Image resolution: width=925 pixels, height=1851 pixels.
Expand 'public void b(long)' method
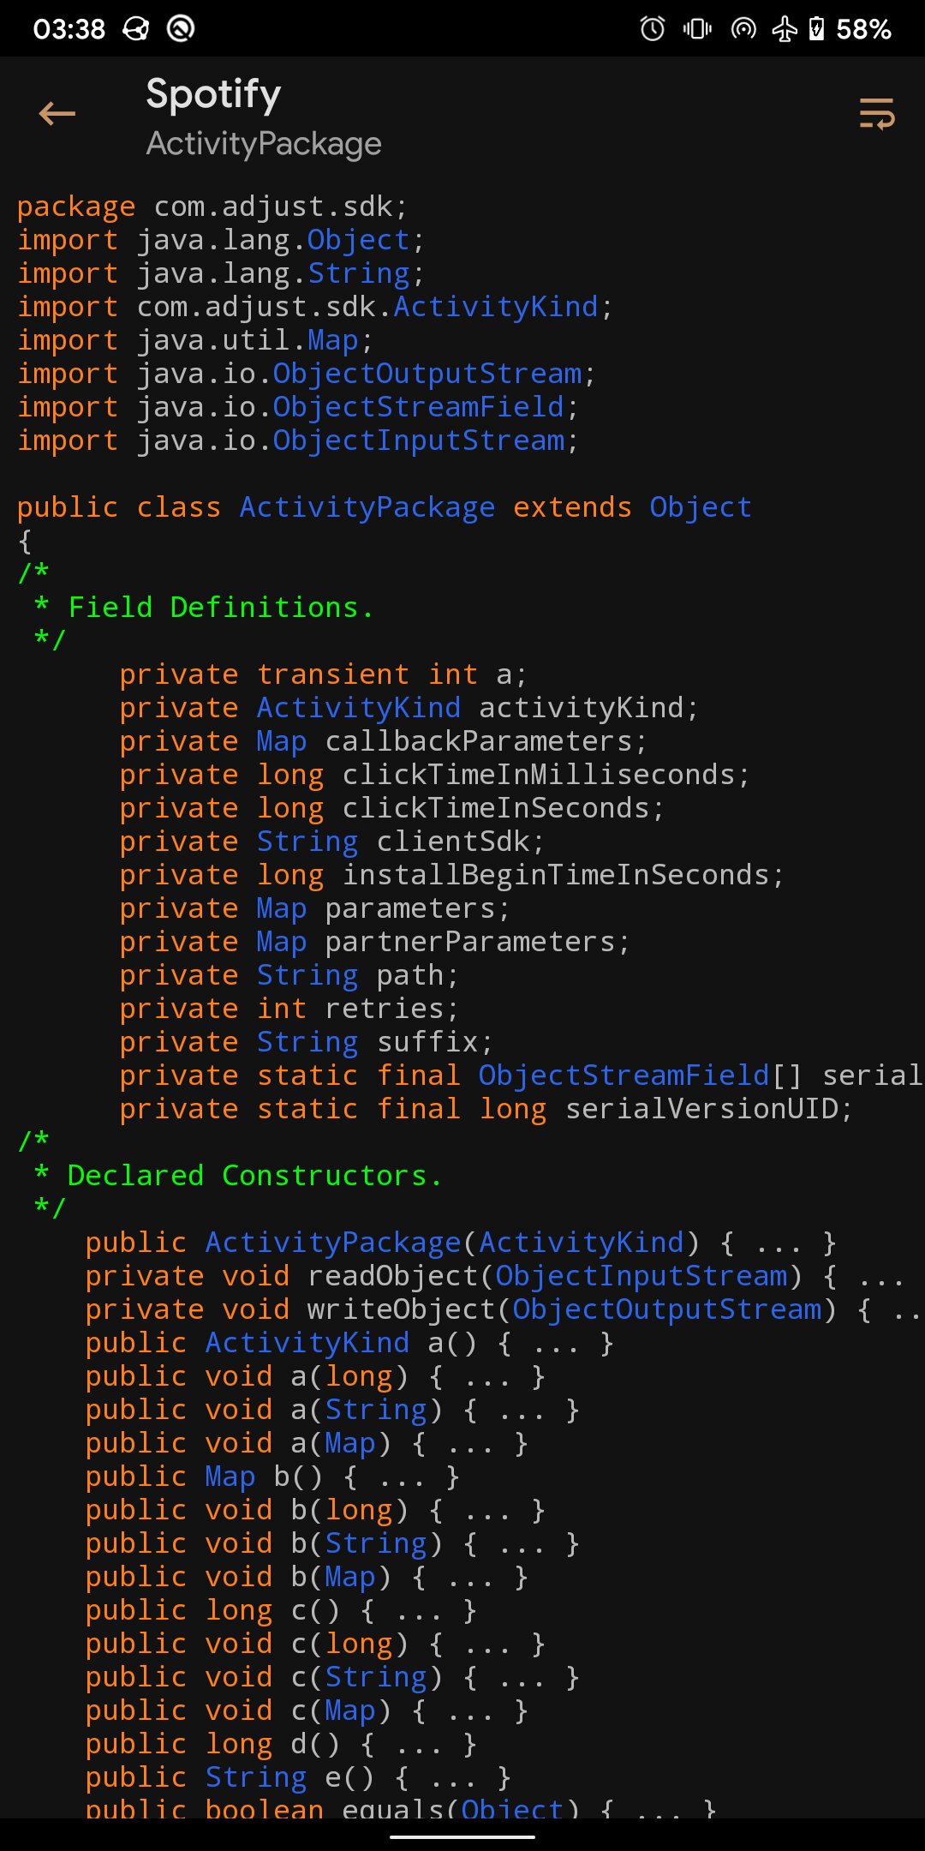(315, 1510)
